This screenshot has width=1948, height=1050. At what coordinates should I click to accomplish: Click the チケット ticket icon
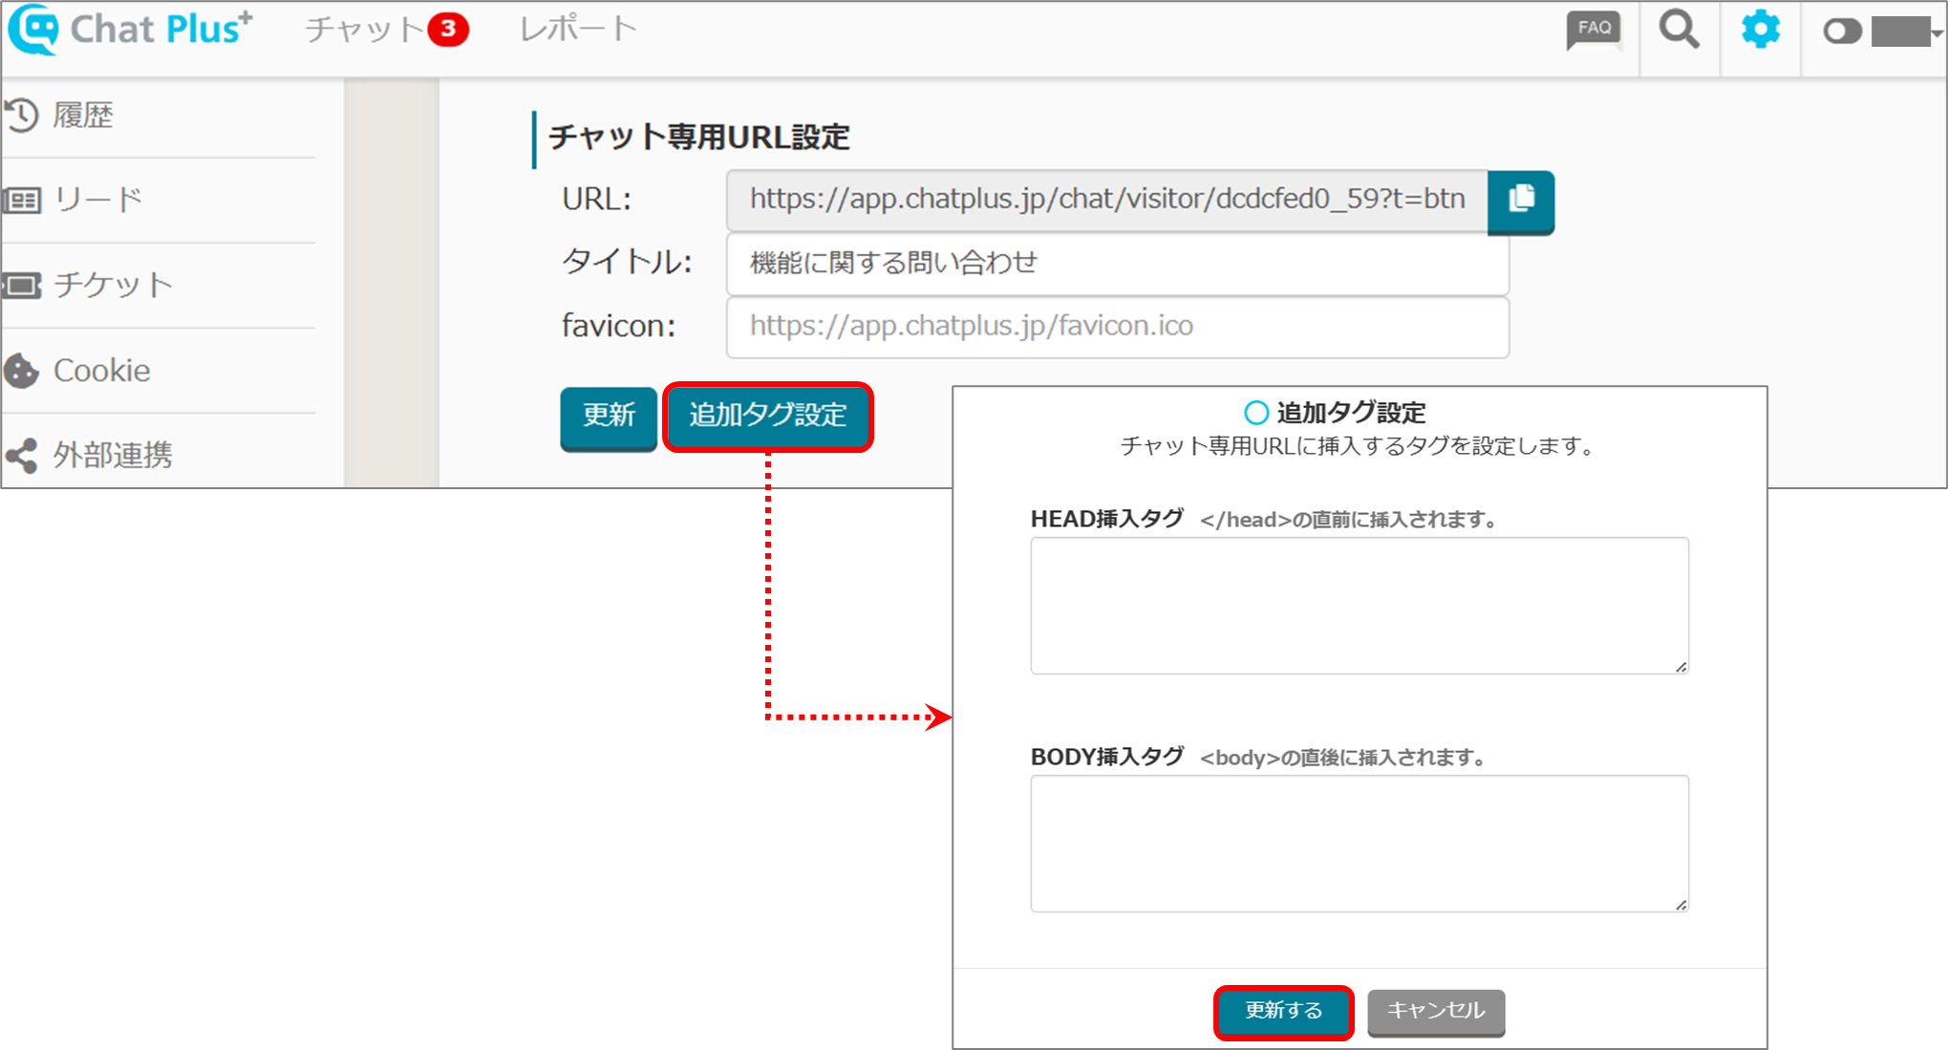click(22, 285)
